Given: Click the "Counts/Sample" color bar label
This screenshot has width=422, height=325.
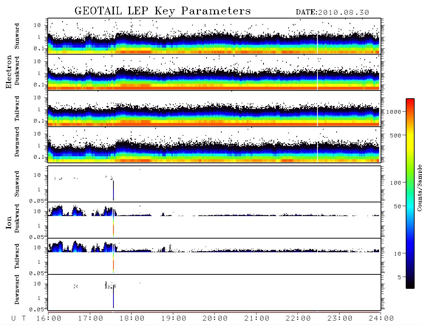Looking at the screenshot, I should [x=419, y=188].
